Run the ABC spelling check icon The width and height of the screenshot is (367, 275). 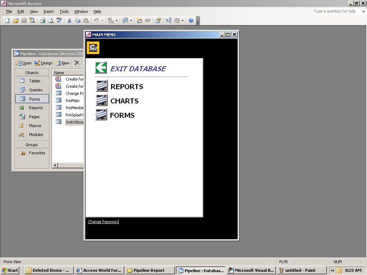tap(59, 20)
